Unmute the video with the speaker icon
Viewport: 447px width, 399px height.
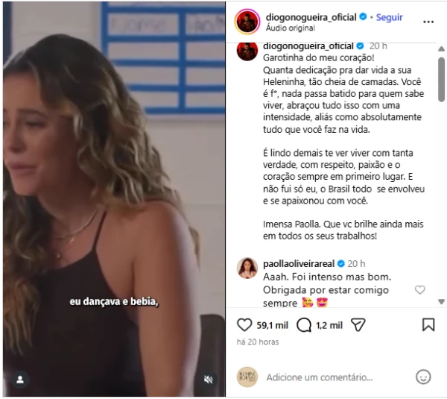coord(209,380)
